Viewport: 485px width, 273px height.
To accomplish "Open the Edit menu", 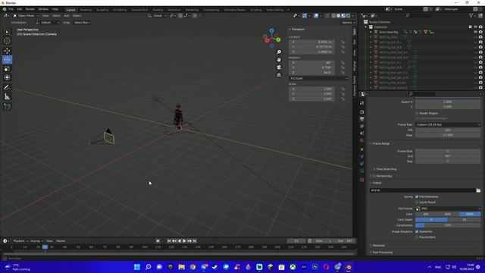I will point(20,9).
